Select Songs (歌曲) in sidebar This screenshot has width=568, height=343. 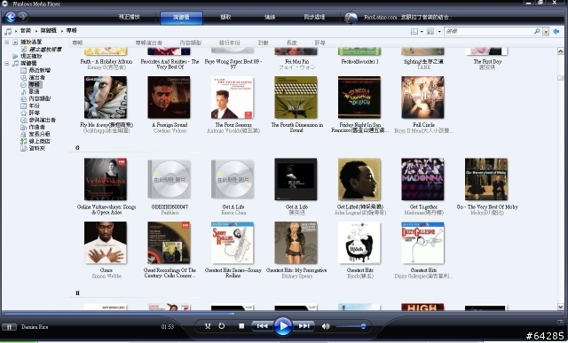30,91
